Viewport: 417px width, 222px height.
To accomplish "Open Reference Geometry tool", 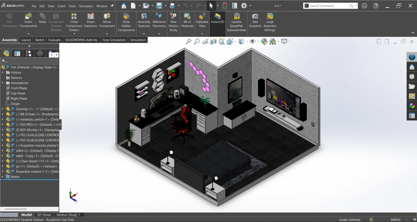I will tap(159, 20).
